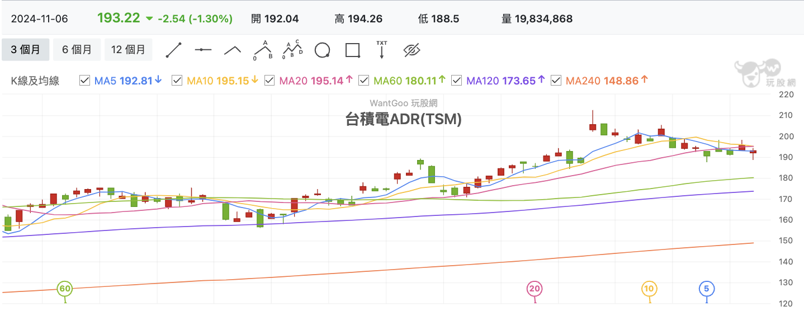The height and width of the screenshot is (311, 804).
Task: Uncheck the MA120 moving average checkbox
Action: tap(456, 81)
